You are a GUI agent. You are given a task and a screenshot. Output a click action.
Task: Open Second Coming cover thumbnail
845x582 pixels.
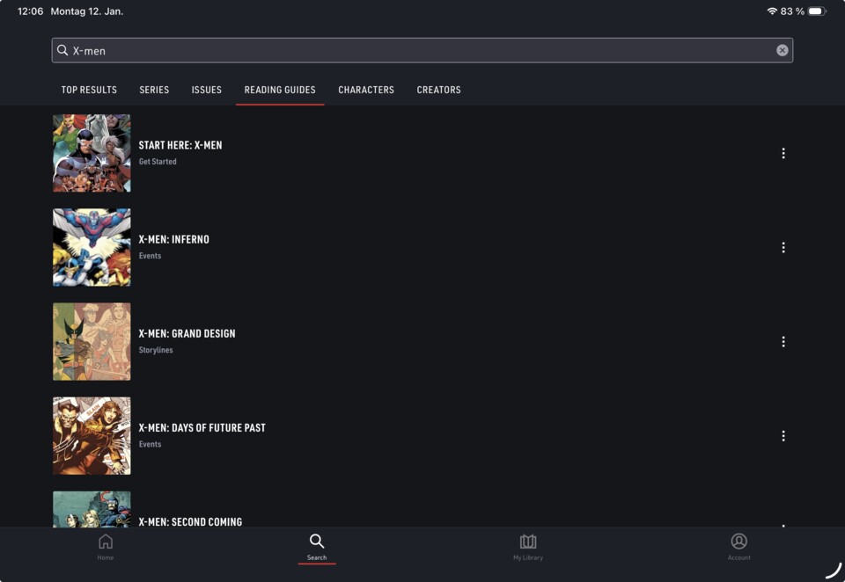pyautogui.click(x=92, y=509)
